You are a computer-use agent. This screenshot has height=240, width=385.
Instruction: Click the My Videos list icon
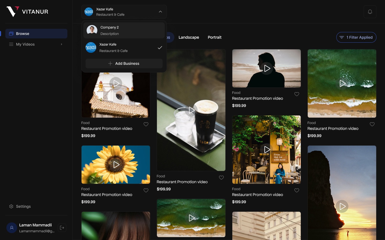point(11,44)
